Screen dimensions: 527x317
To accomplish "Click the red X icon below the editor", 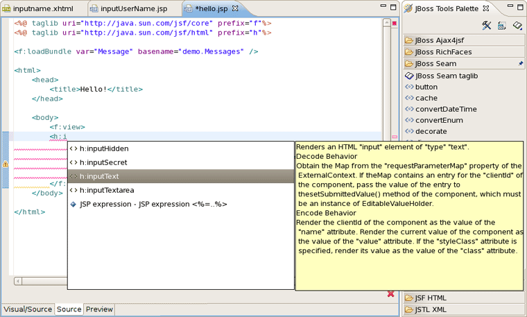I will (x=390, y=294).
